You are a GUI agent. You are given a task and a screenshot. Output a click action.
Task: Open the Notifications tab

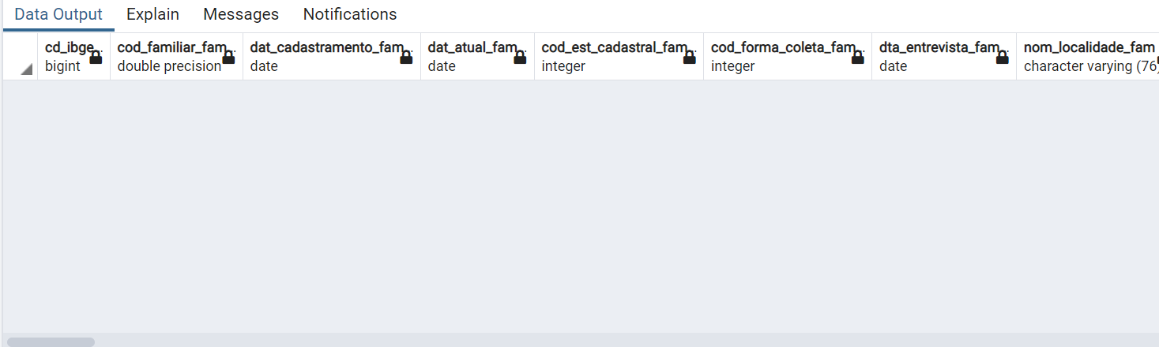350,14
